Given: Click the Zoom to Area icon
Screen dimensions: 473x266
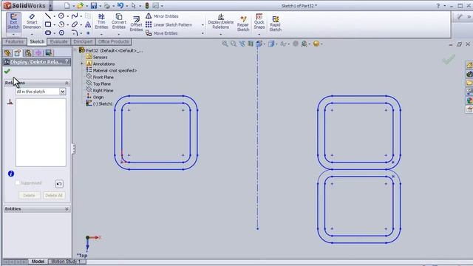Looking at the screenshot, I should (x=234, y=44).
